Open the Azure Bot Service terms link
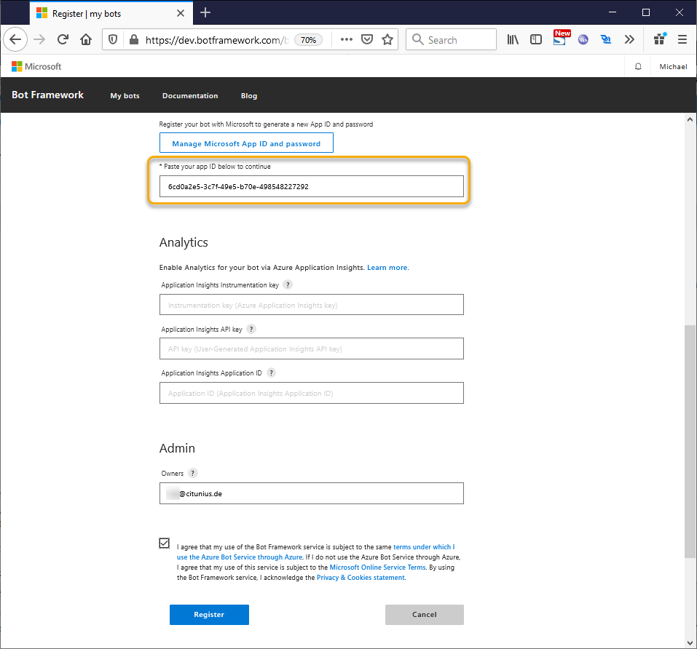 click(x=315, y=552)
